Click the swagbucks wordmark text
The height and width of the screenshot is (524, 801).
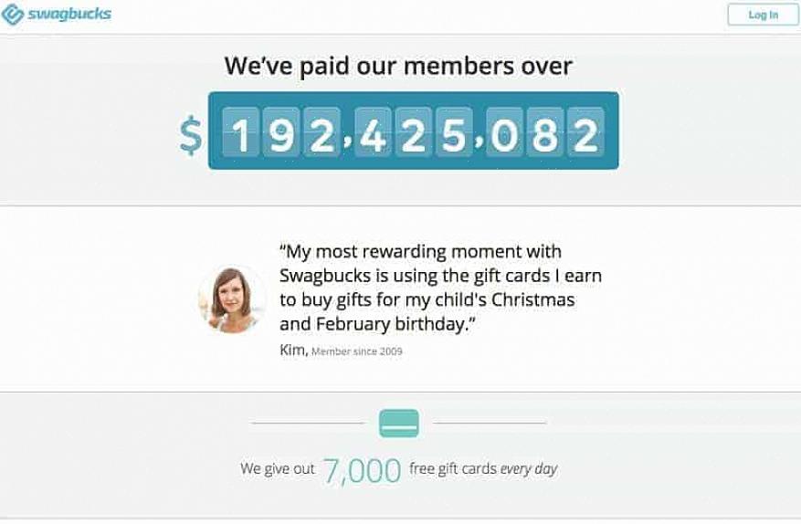click(69, 15)
